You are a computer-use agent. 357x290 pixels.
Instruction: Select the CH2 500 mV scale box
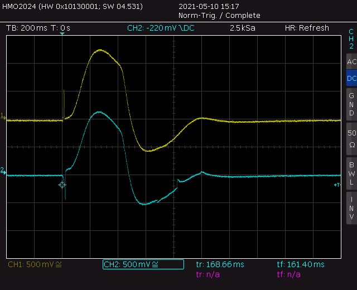click(143, 264)
